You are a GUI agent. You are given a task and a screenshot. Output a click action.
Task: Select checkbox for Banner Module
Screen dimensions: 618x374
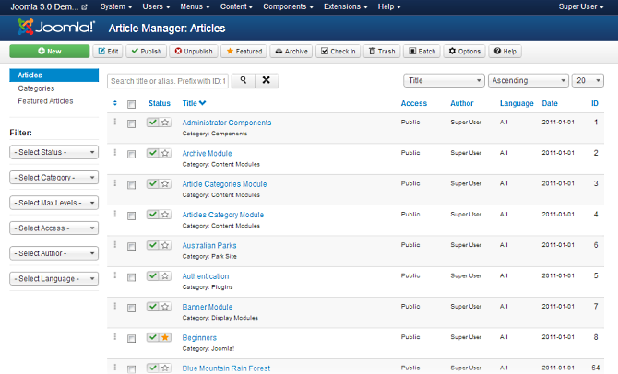coord(131,308)
